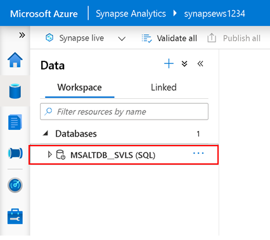Collapse the Data panel

click(200, 63)
